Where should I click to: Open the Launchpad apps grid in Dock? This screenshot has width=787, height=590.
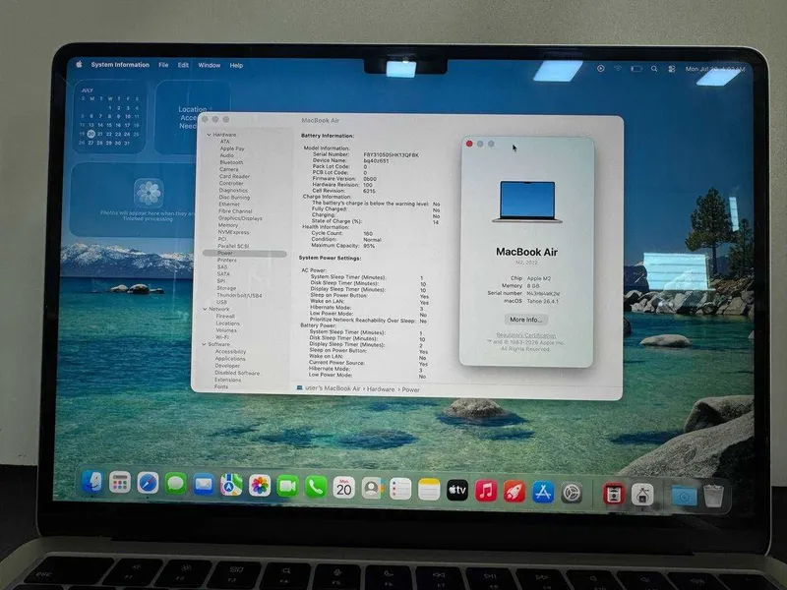click(120, 483)
